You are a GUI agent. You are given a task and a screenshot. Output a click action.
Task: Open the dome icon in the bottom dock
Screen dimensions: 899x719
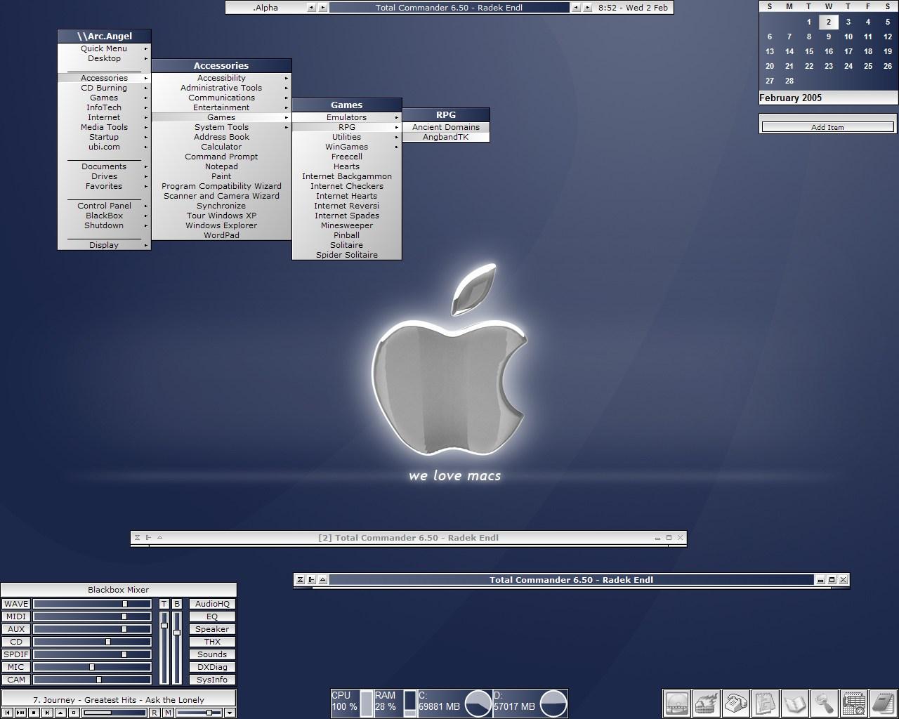677,703
